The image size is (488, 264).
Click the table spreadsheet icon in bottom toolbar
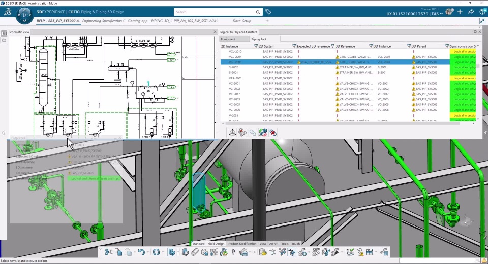370,252
